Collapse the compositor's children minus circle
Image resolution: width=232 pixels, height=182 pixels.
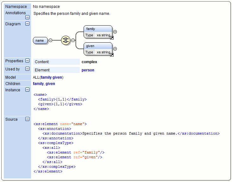(x=73, y=40)
